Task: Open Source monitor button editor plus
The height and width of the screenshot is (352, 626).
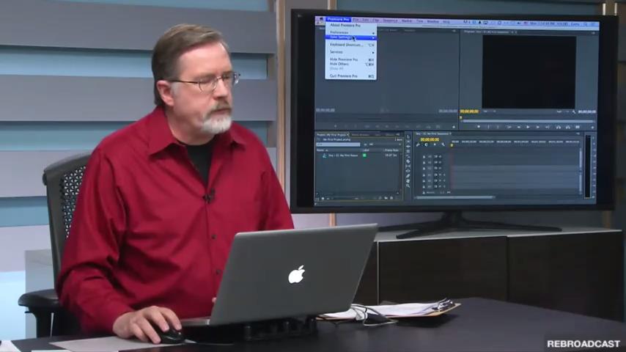Action: pos(454,127)
